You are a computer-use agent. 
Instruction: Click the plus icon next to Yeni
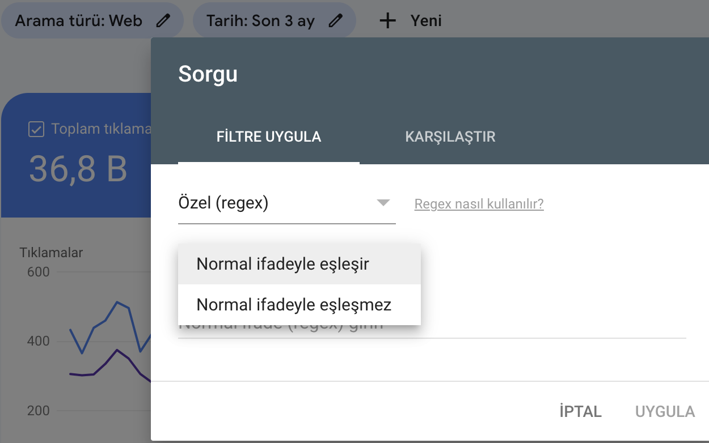click(387, 20)
